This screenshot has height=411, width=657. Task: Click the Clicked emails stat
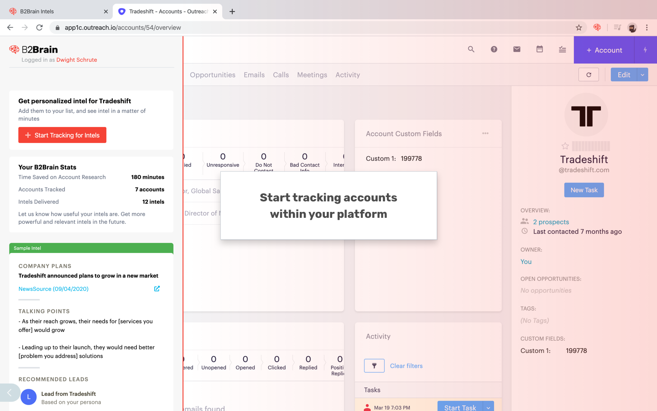(277, 363)
